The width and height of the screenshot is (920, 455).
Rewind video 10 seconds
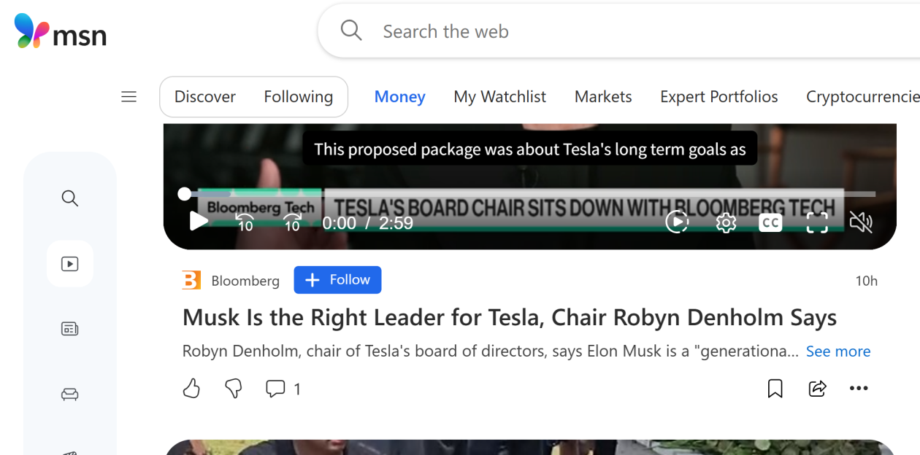[245, 222]
